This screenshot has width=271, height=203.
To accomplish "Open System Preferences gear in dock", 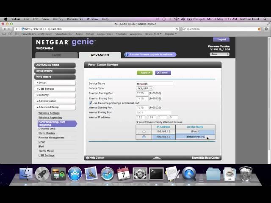I will point(140,174).
